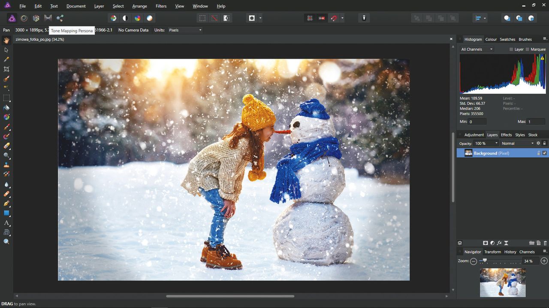
Task: Open the Histogram panel preferences menu
Action: pos(545,39)
